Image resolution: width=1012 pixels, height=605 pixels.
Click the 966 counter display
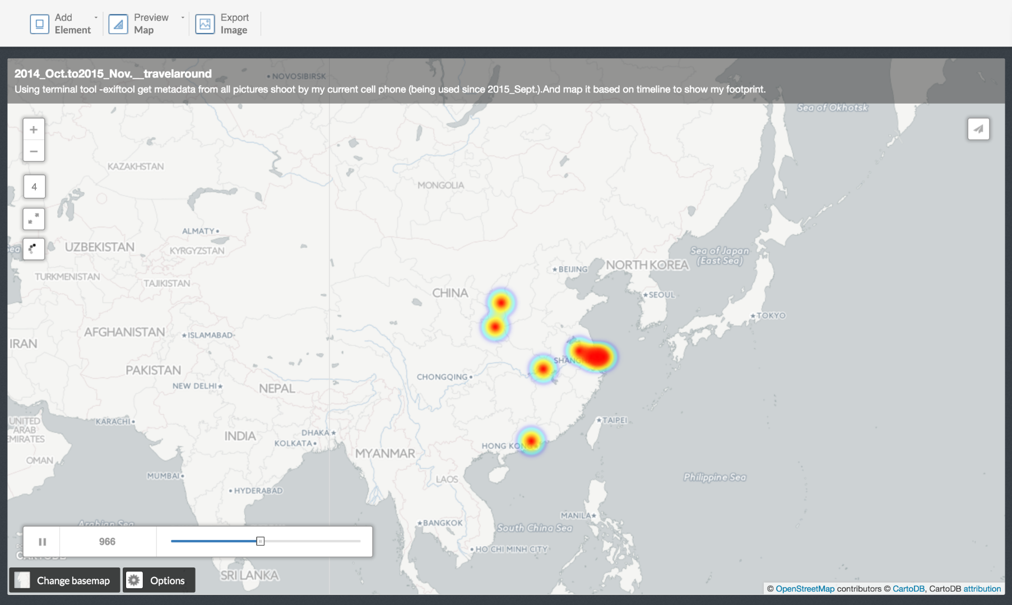coord(107,541)
